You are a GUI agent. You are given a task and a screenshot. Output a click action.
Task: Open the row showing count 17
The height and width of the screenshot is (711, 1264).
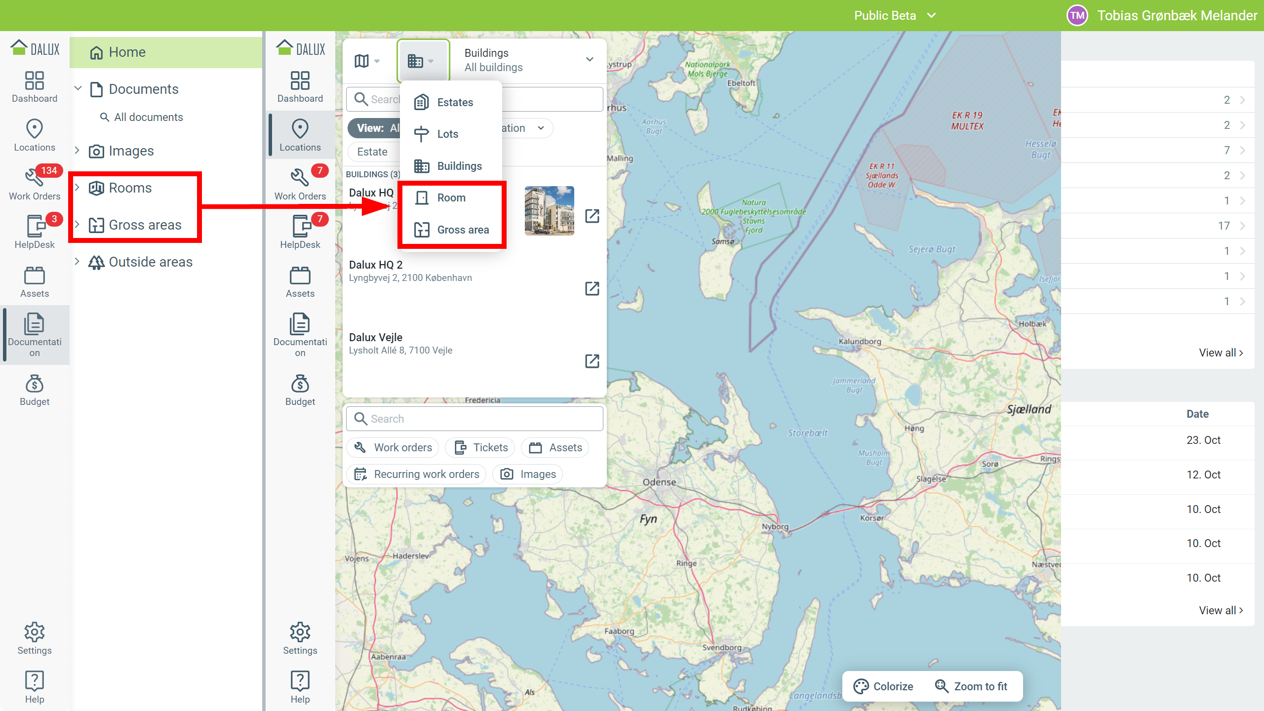(x=1157, y=226)
